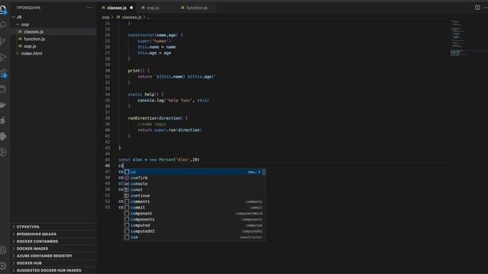The width and height of the screenshot is (488, 274).
Task: Open Explorer panel more actions ellipsis
Action: 89,8
